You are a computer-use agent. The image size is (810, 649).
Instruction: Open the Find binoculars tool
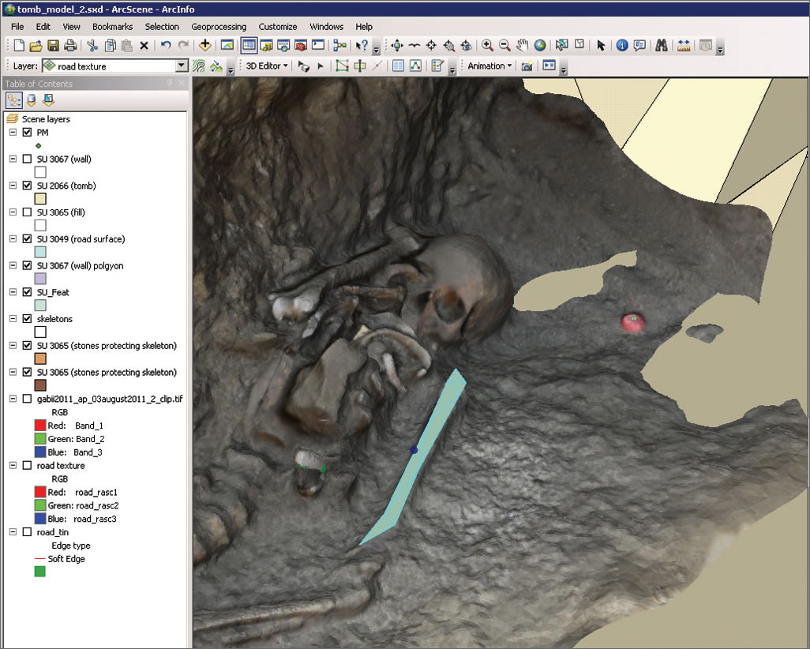coord(662,46)
